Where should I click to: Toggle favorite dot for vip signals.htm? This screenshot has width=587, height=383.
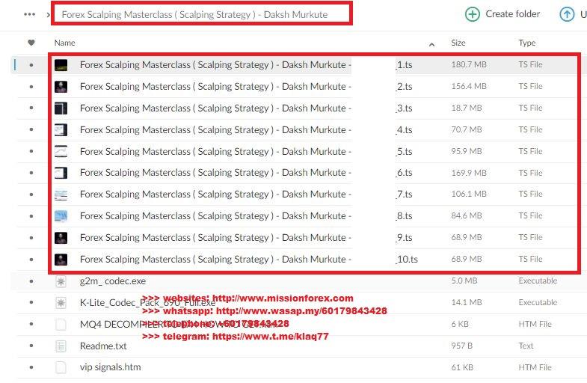[31, 367]
